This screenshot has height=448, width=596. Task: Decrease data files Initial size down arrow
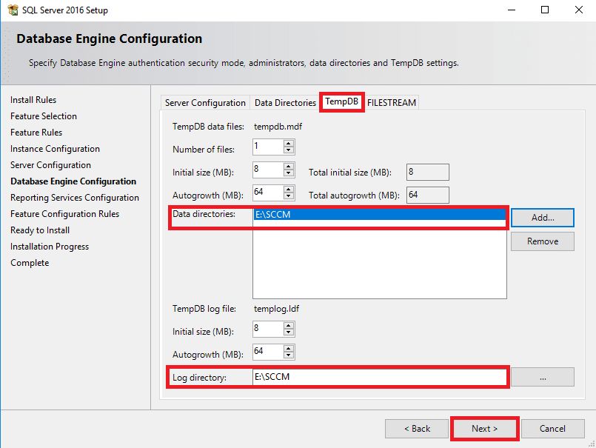289,173
